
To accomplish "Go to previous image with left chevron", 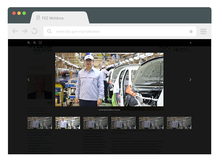I will point(28,80).
